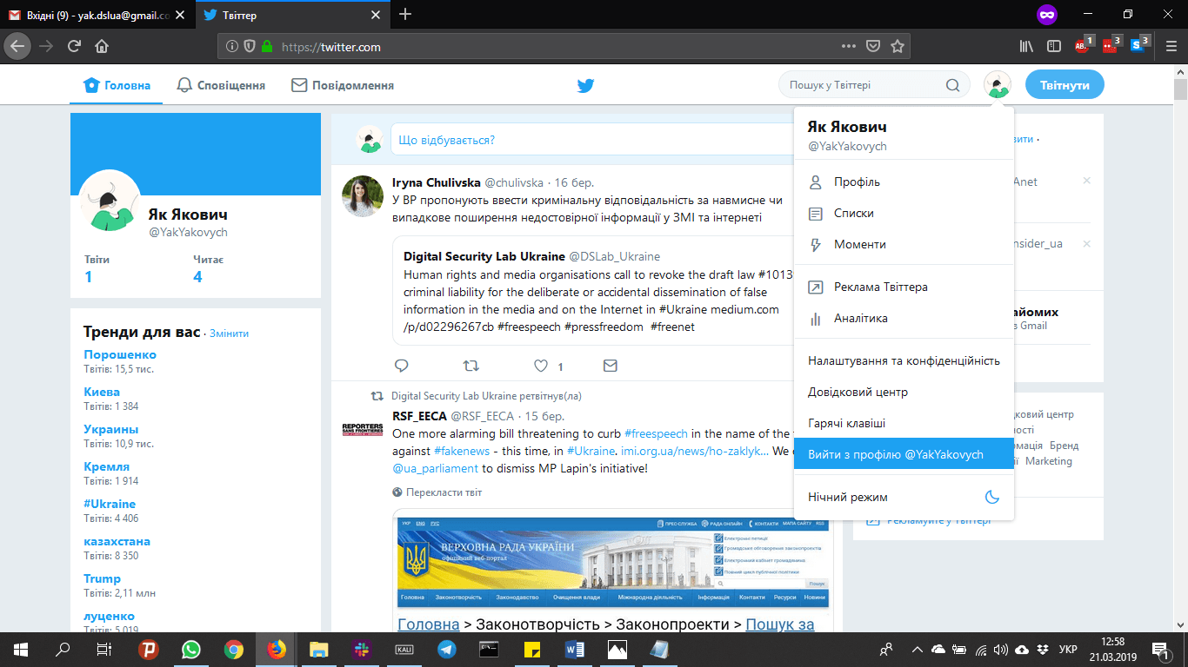1188x667 pixels.
Task: View the Твіти count of 1
Action: click(x=89, y=277)
